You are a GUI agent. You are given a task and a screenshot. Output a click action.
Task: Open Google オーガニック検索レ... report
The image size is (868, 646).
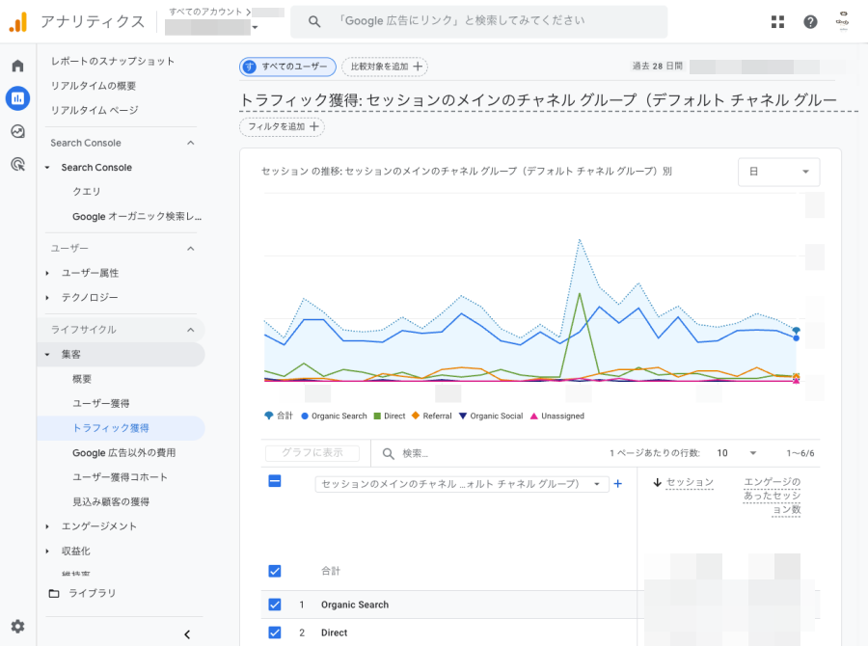pos(137,216)
